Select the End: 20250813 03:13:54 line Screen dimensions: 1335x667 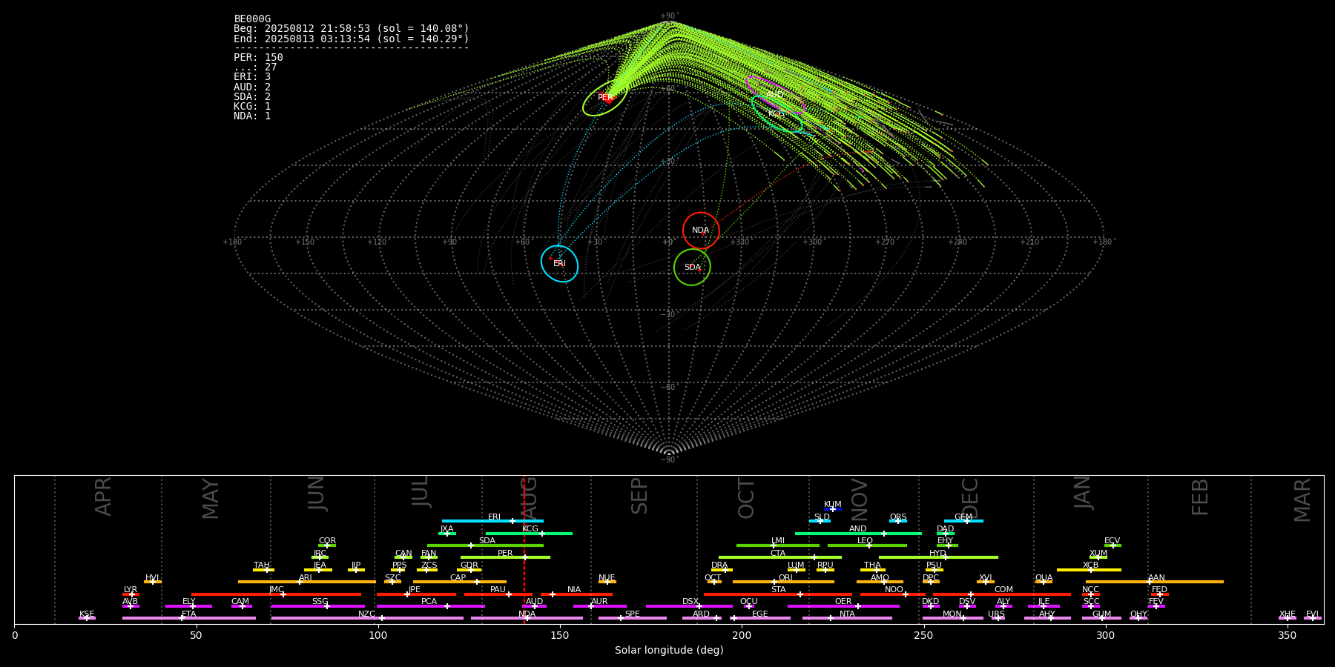pyautogui.click(x=352, y=39)
